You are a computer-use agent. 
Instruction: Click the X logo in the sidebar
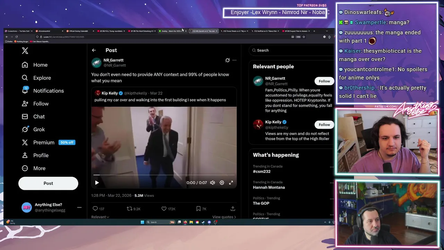[25, 51]
